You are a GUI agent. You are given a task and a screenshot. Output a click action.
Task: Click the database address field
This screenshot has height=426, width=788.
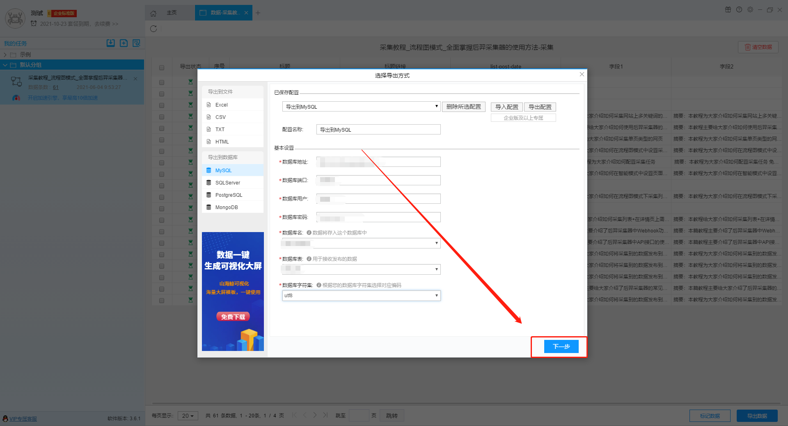378,162
